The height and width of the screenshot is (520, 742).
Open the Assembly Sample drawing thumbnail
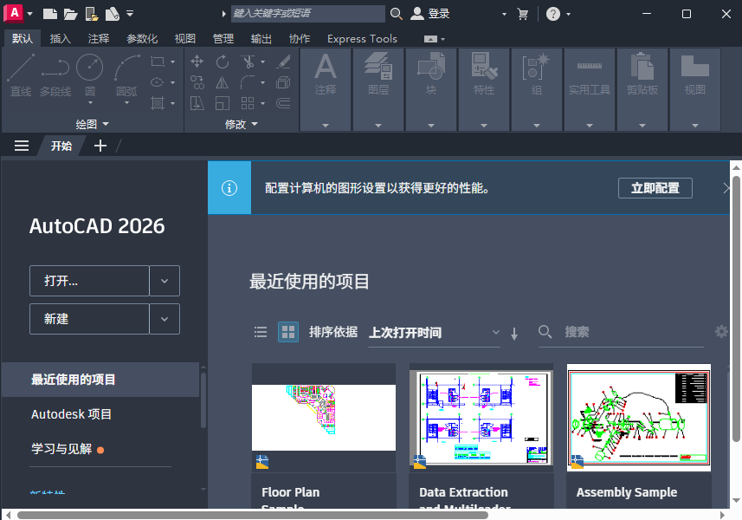[x=638, y=419]
